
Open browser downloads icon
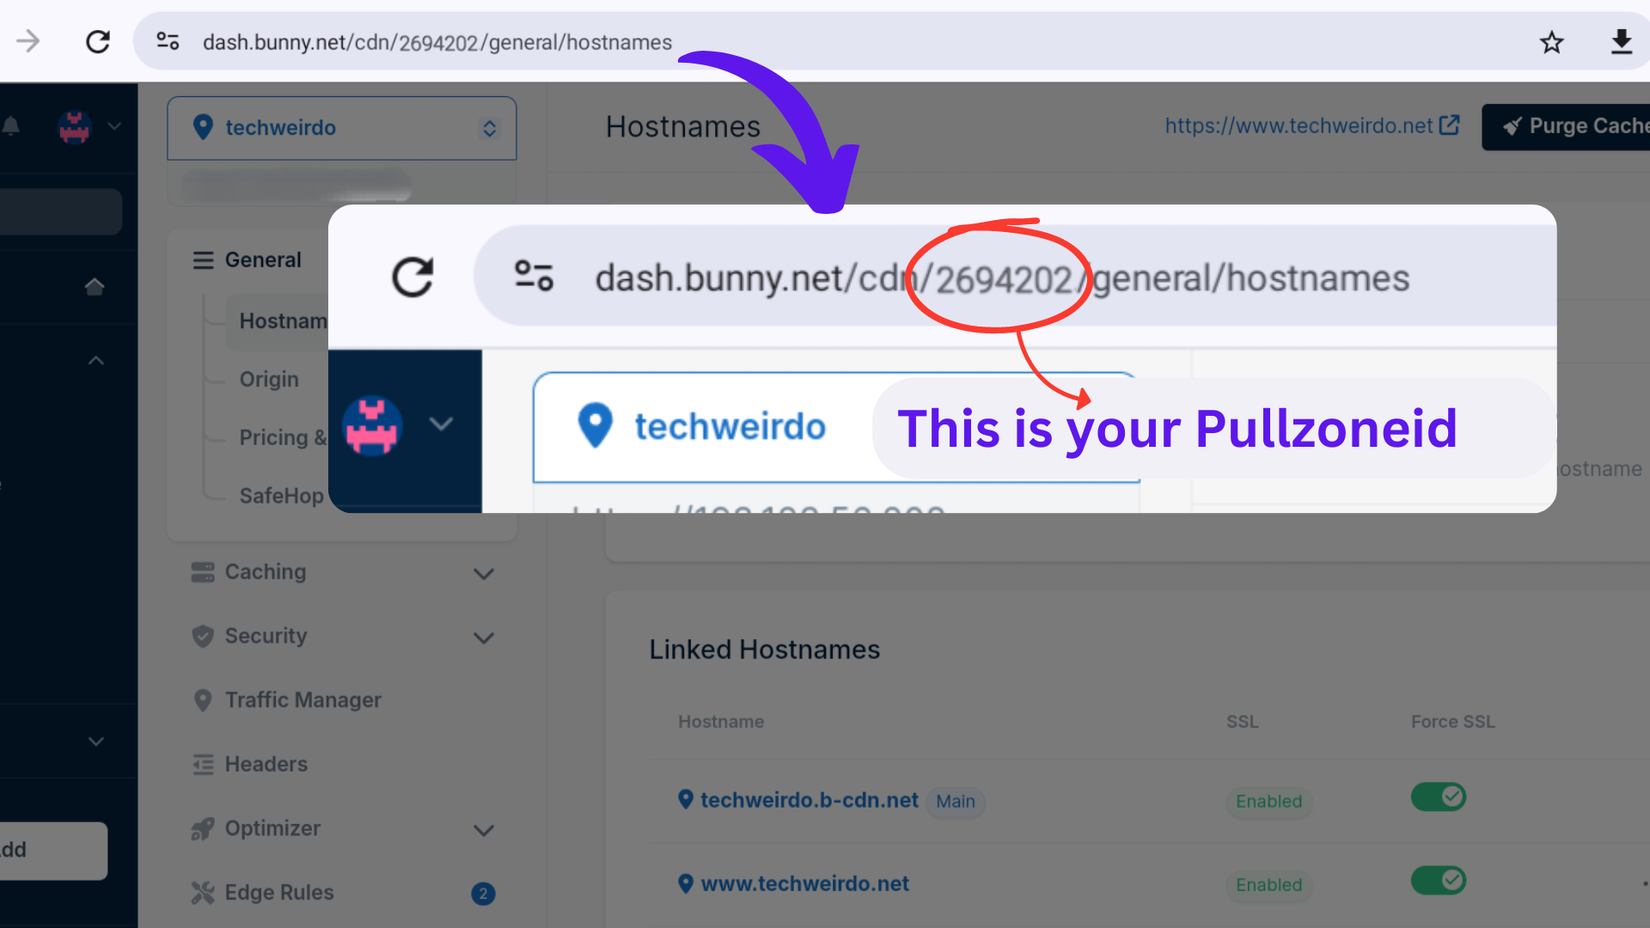coord(1621,42)
